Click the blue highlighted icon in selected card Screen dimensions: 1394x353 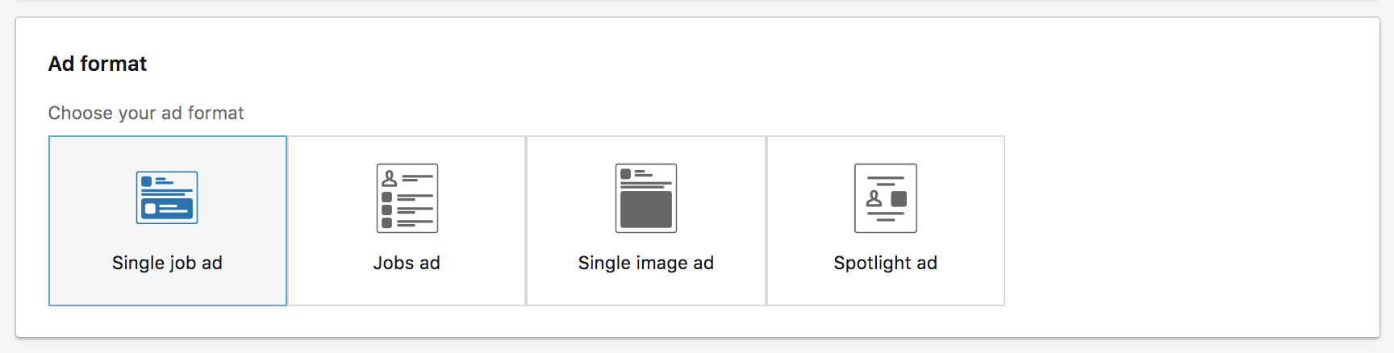(167, 197)
